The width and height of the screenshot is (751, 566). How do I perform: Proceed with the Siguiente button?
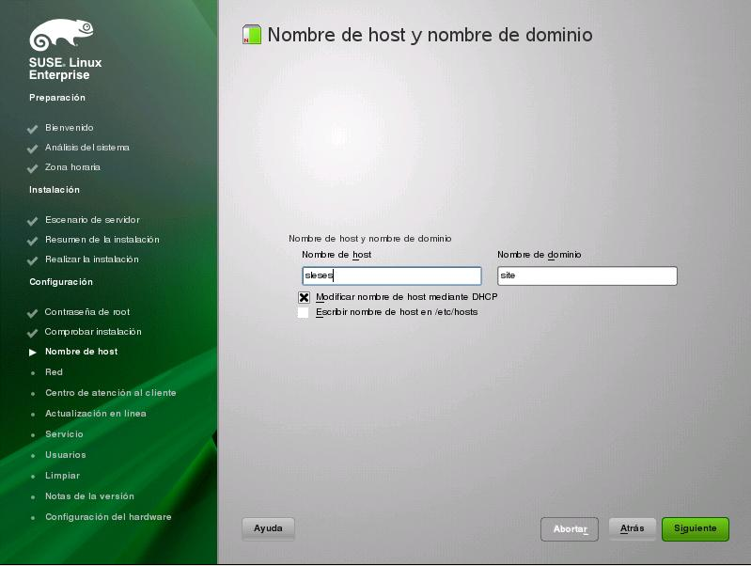pos(696,528)
